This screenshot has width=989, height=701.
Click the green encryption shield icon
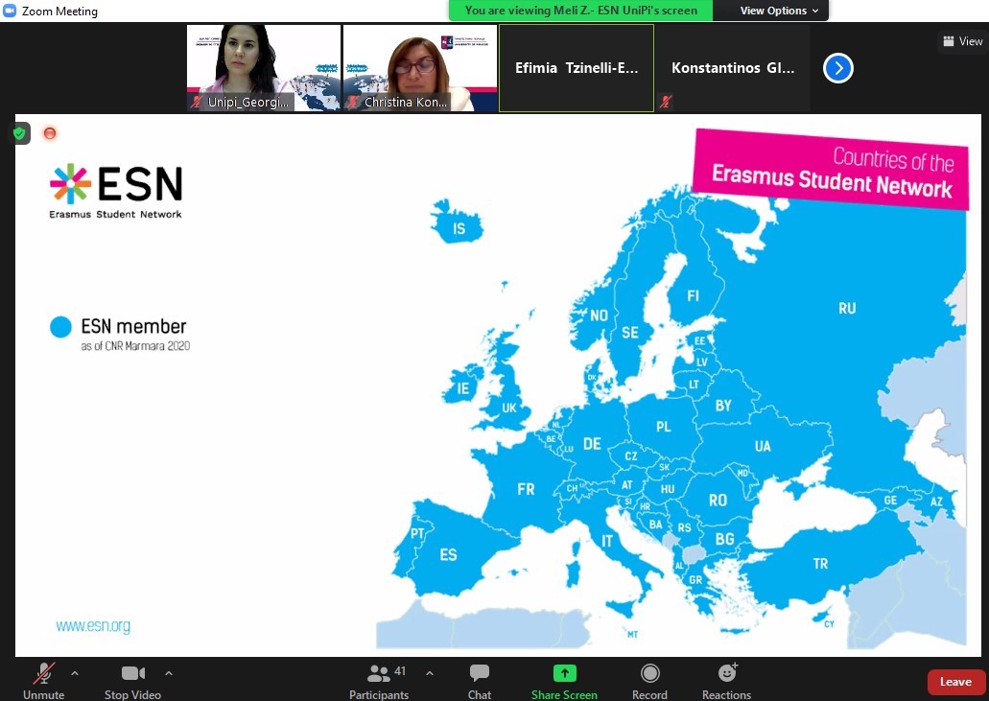point(19,133)
